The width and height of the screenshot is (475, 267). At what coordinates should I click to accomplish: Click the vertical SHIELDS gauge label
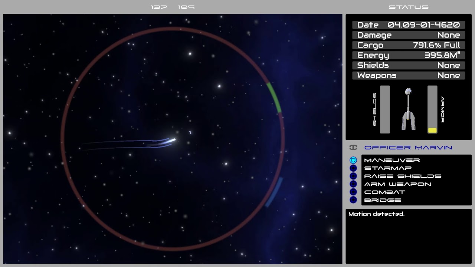click(374, 109)
